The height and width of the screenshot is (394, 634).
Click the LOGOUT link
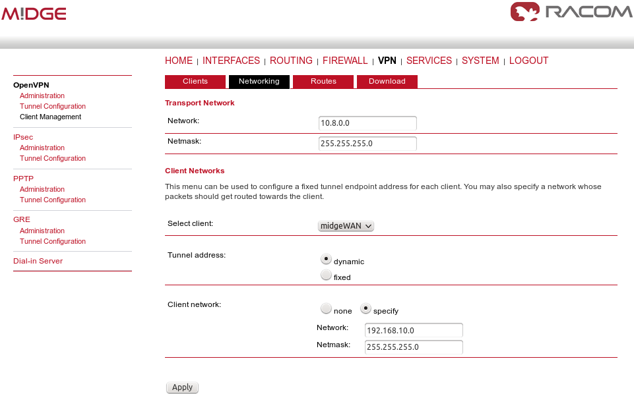click(x=528, y=61)
